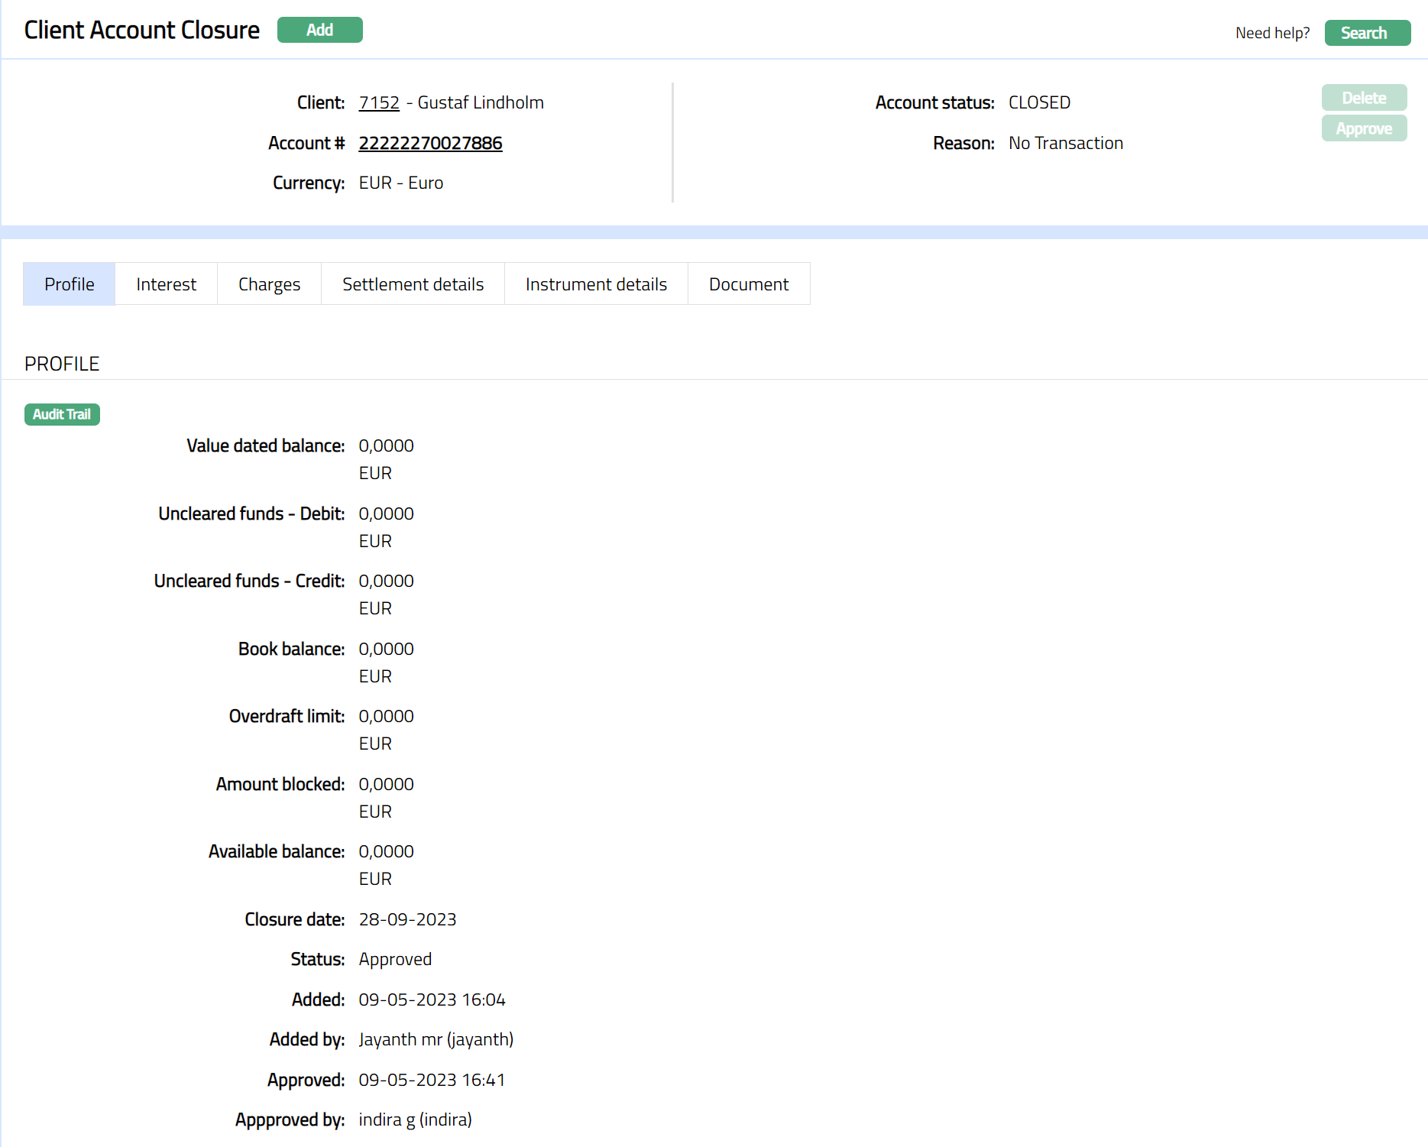The image size is (1428, 1147).
Task: Click the No Transaction reason text
Action: pos(1066,143)
